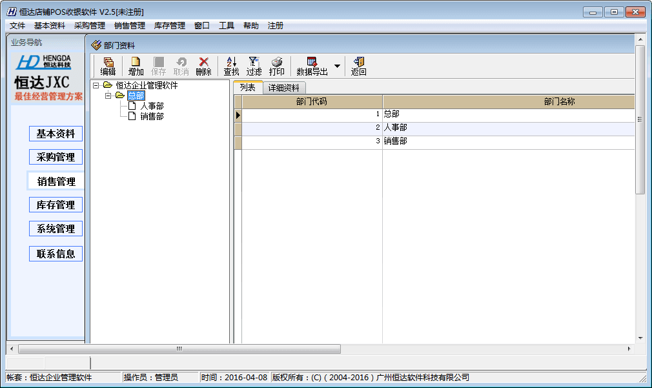Collapse the 总部 tree node
652x388 pixels.
(108, 96)
